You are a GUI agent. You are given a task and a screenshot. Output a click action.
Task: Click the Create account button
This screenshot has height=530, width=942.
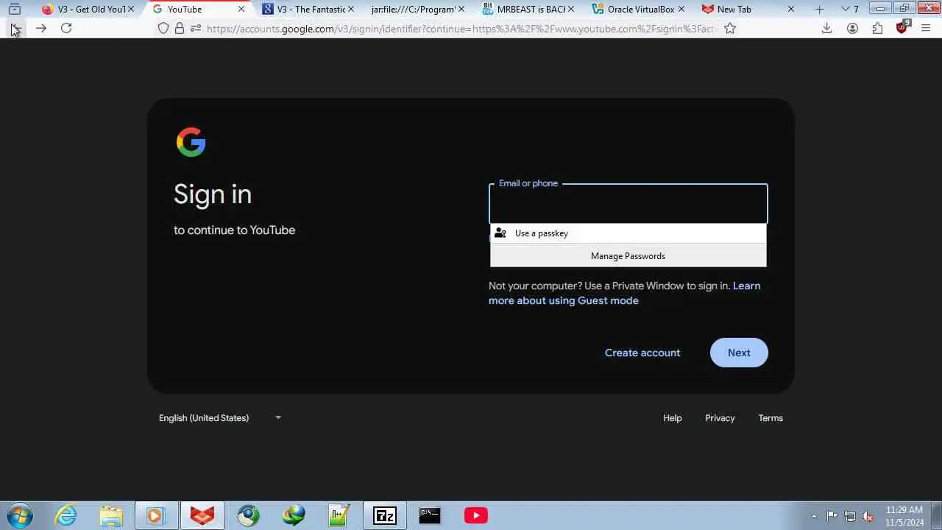pyautogui.click(x=642, y=353)
